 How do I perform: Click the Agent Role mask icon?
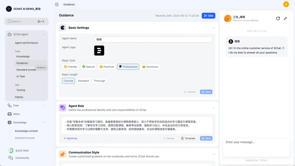63,108
